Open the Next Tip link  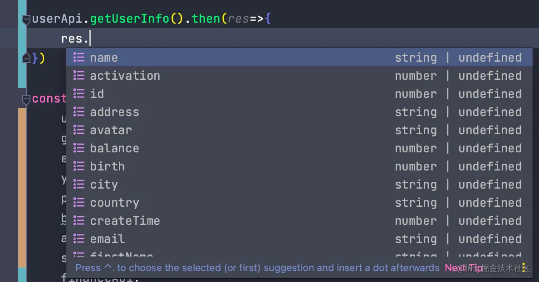pyautogui.click(x=463, y=268)
